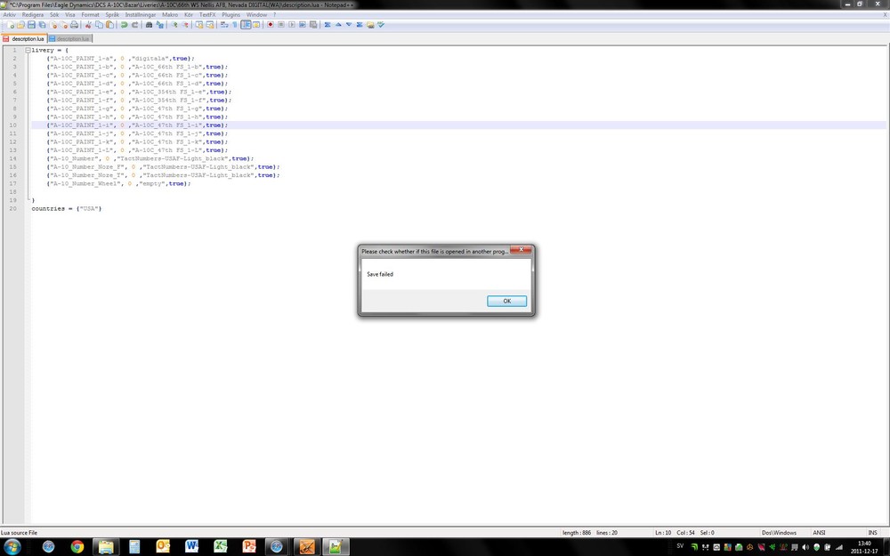Open the Arkiv menu
The image size is (890, 556).
(x=10, y=15)
